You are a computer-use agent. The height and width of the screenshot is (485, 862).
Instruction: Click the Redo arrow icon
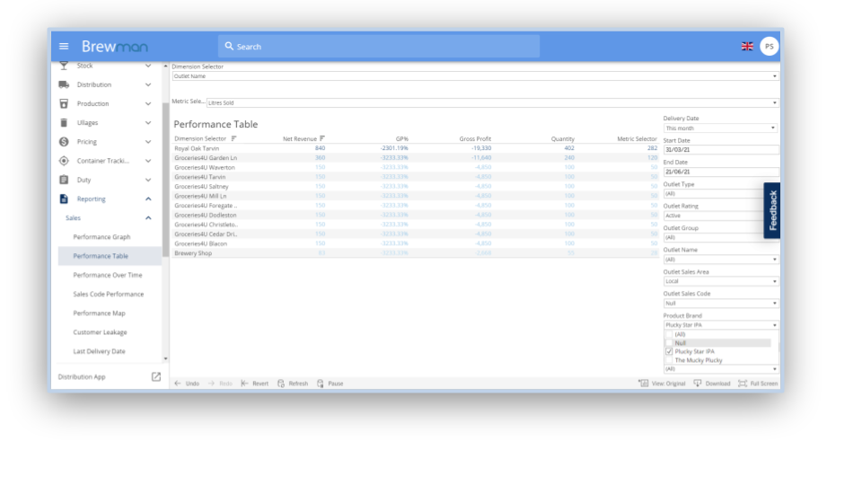pyautogui.click(x=211, y=384)
